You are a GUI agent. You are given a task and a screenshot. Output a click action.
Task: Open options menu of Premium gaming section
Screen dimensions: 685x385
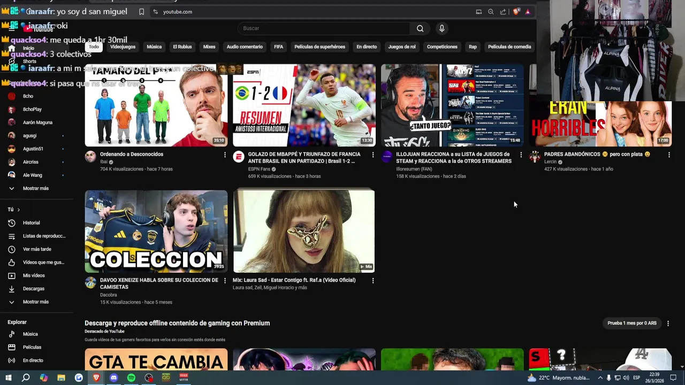click(668, 323)
